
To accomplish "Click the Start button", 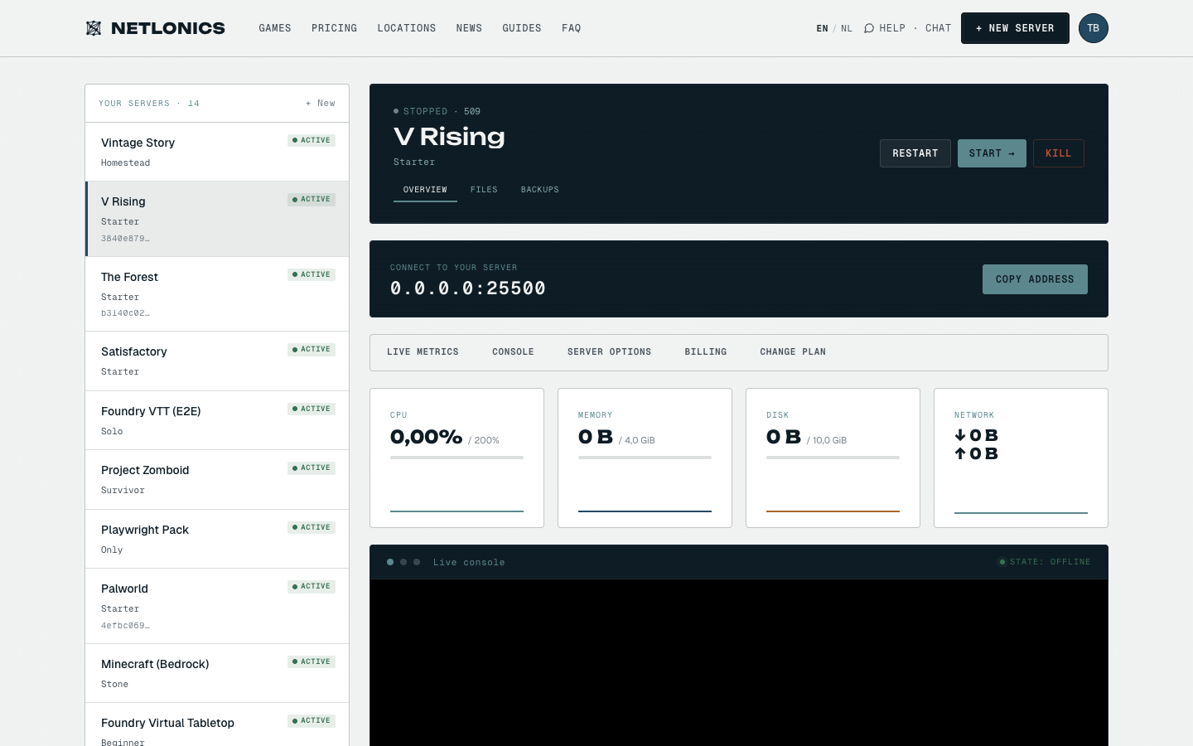I will [992, 153].
